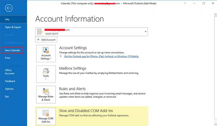Click the Add Account button
The image size is (217, 126).
(46, 39)
